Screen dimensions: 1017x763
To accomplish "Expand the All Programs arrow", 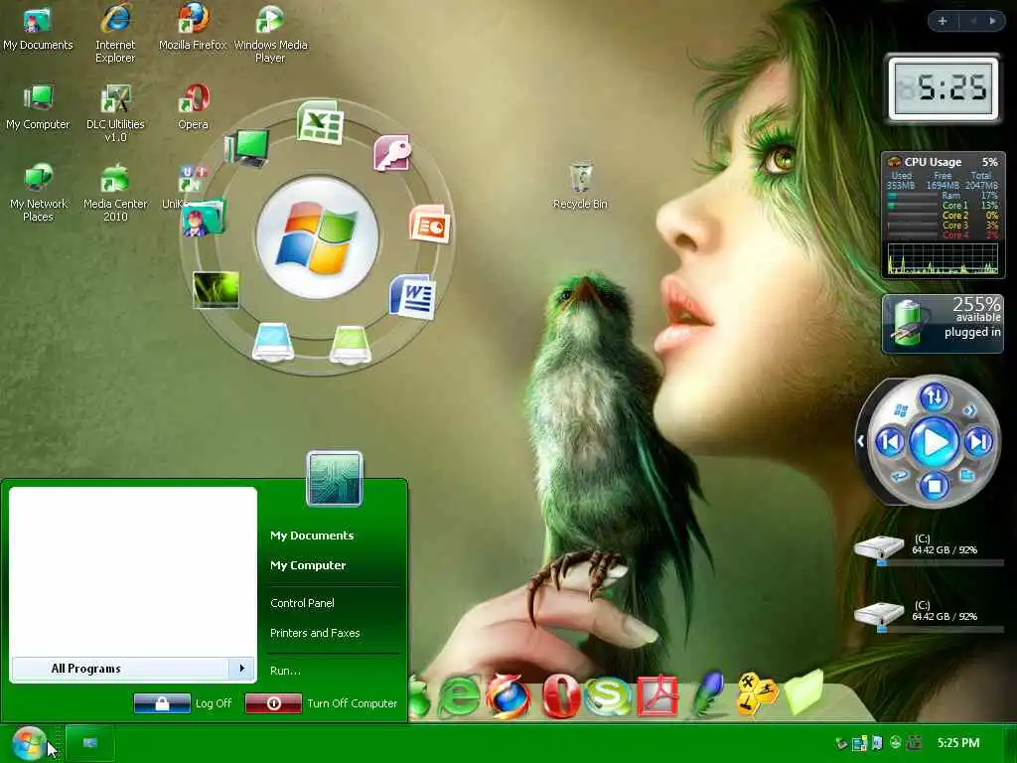I will pyautogui.click(x=242, y=669).
